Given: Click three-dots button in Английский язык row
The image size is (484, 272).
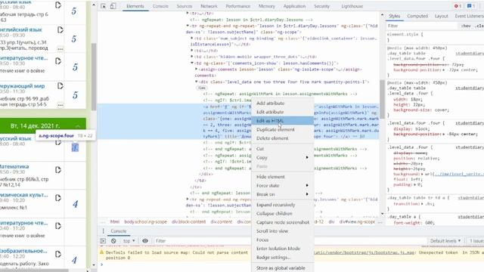Looking at the screenshot, I should pos(60,49).
